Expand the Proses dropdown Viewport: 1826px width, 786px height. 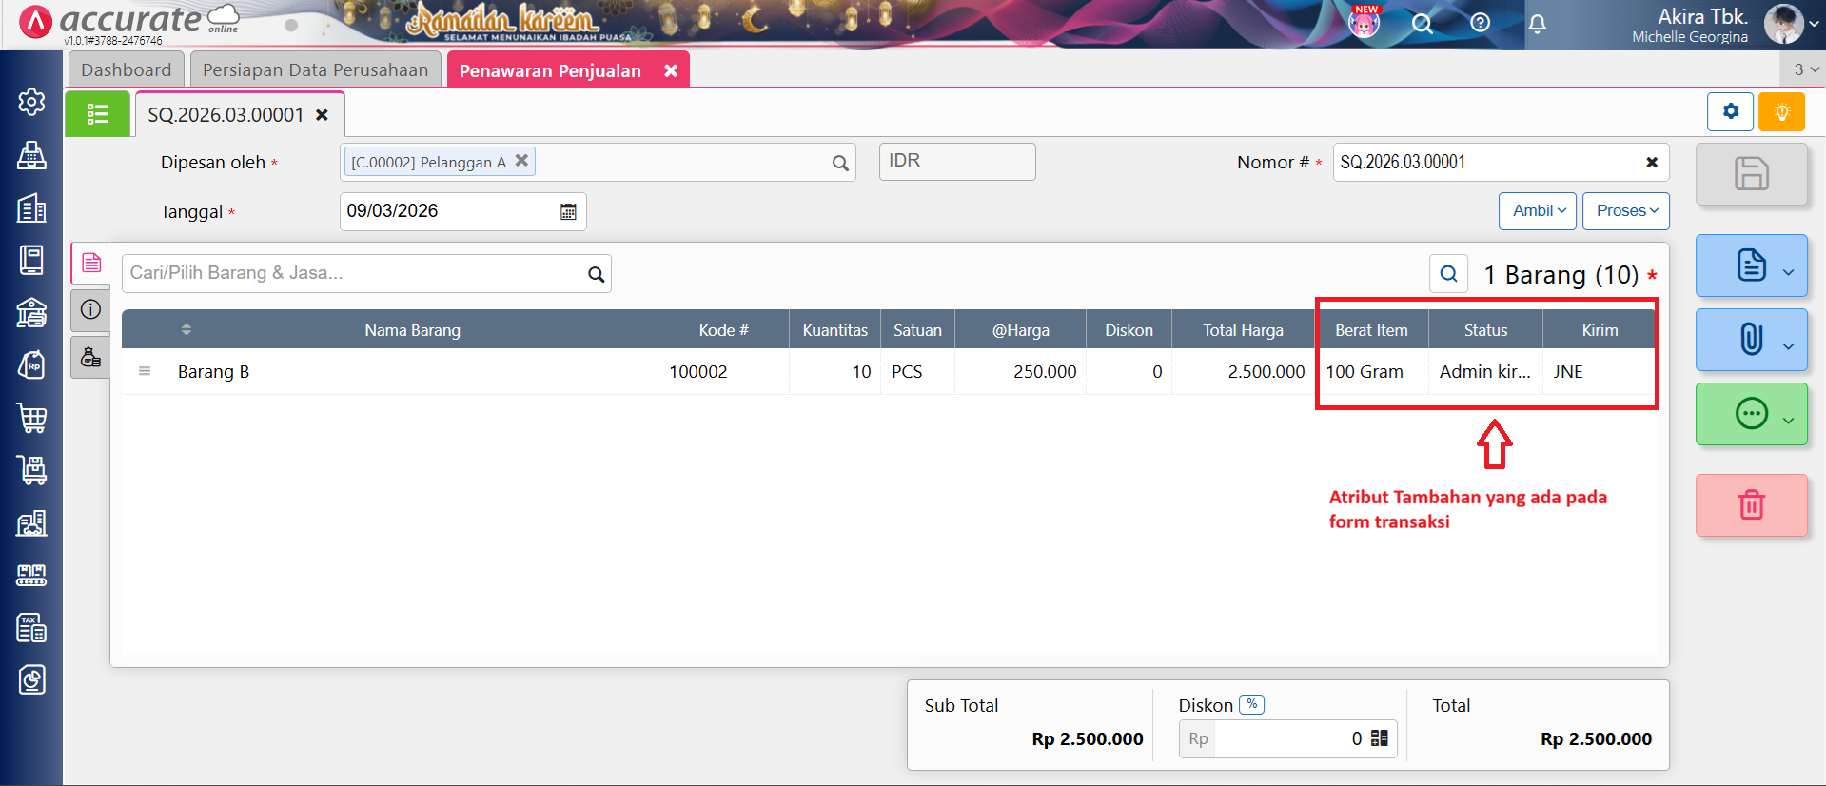pyautogui.click(x=1625, y=211)
